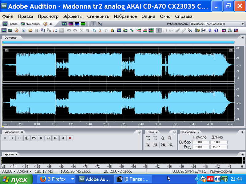
Task: Select time selection tool in view bar
Action: click(x=93, y=24)
